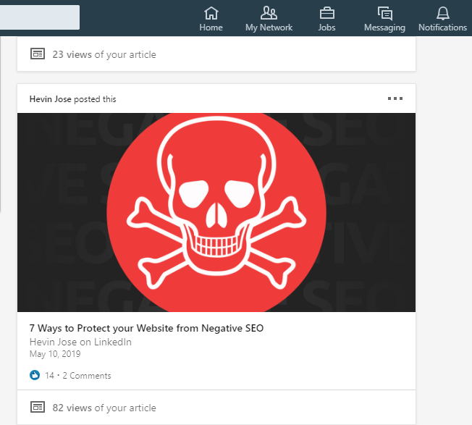472x425 pixels.
Task: Click article icon beside 23 views
Action: [x=38, y=54]
